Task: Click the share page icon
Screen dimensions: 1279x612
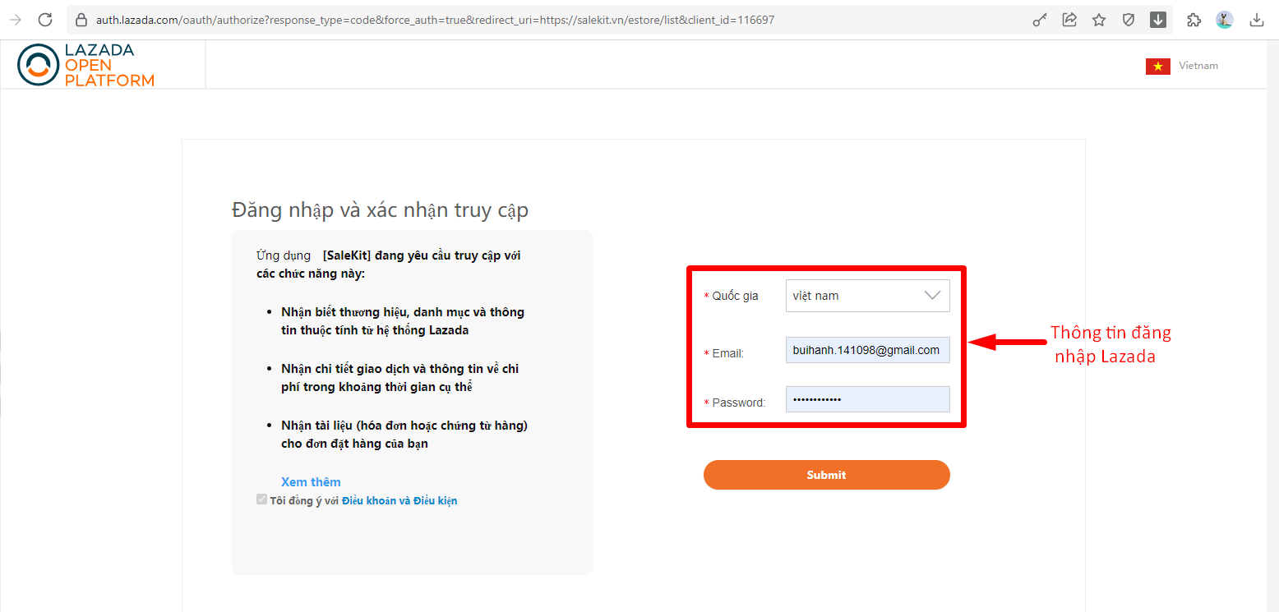Action: tap(1069, 20)
